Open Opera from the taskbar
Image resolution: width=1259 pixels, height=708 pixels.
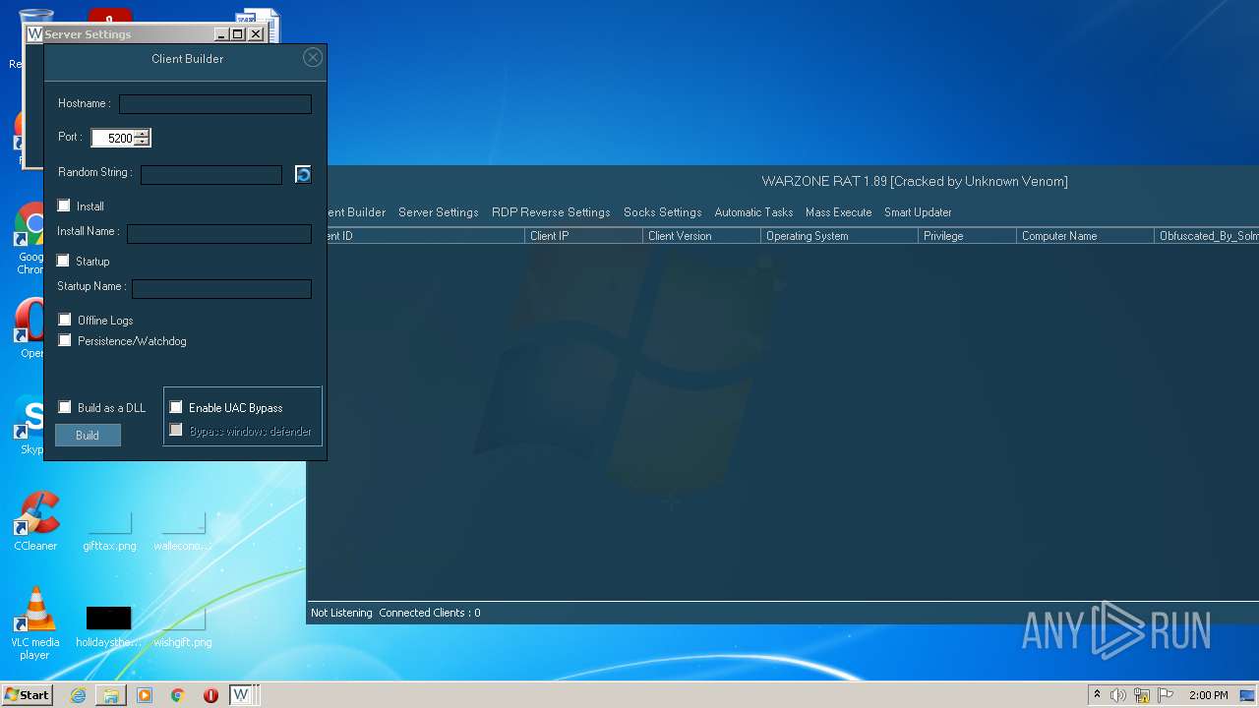[210, 695]
